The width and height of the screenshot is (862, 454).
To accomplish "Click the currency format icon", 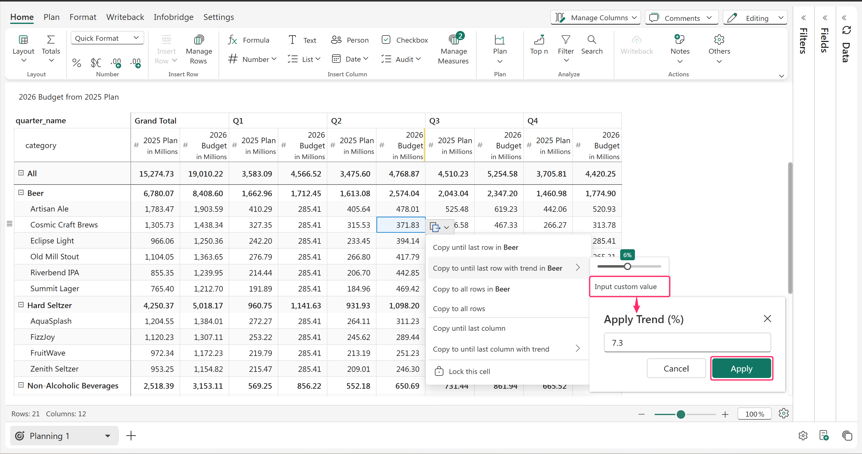I will [96, 63].
